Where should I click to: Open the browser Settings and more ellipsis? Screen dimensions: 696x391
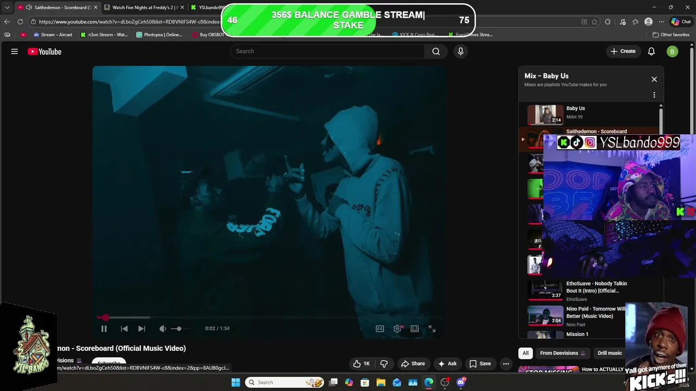(x=661, y=22)
